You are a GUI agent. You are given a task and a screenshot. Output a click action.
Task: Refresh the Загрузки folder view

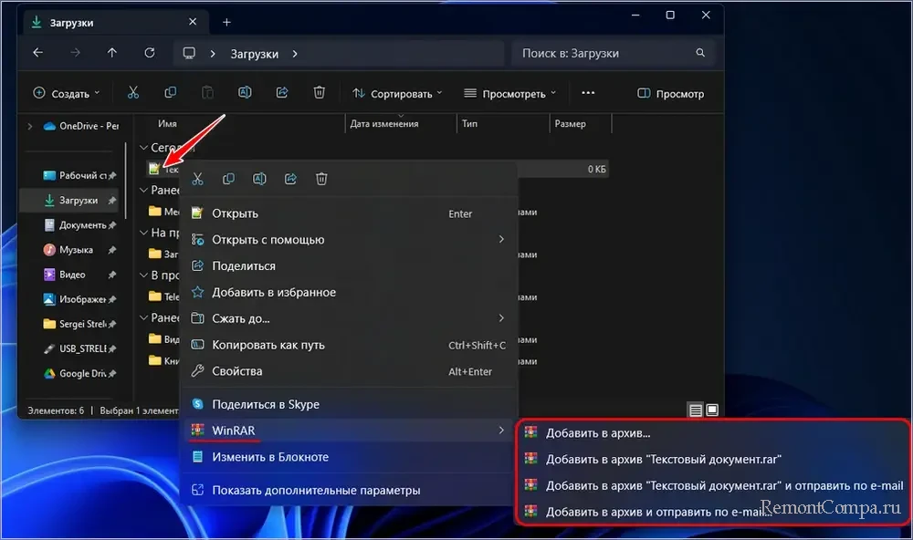(x=150, y=53)
